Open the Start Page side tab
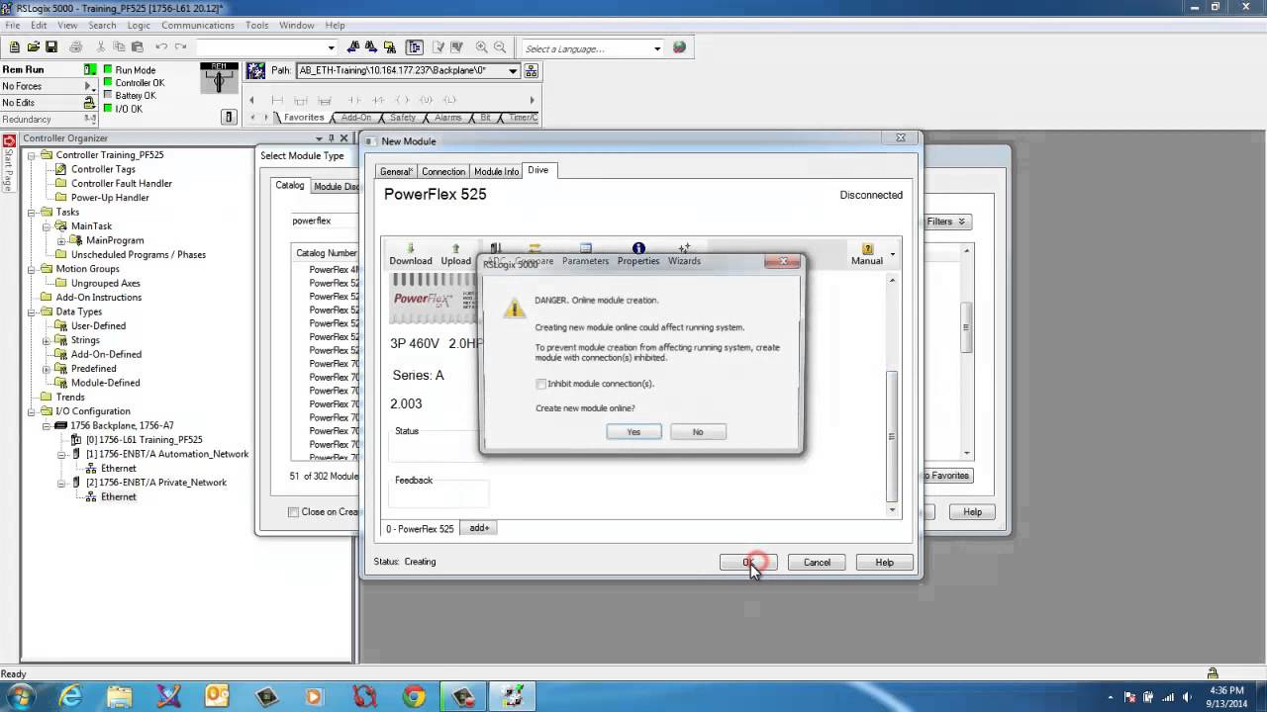Viewport: 1267px width, 712px height. pos(9,163)
